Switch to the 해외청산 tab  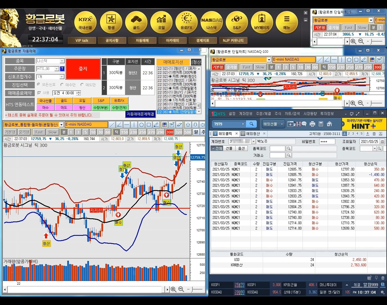click(x=253, y=134)
